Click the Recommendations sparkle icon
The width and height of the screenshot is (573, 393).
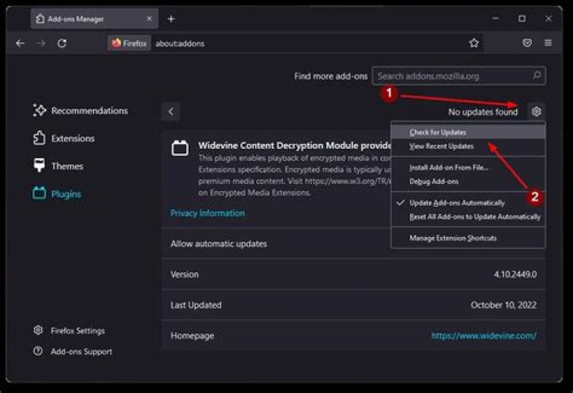pyautogui.click(x=39, y=110)
